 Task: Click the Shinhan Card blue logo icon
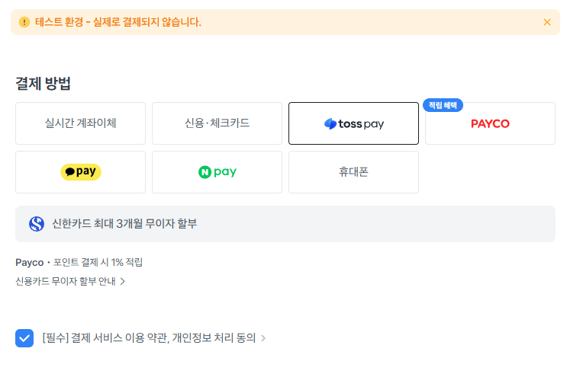point(37,224)
